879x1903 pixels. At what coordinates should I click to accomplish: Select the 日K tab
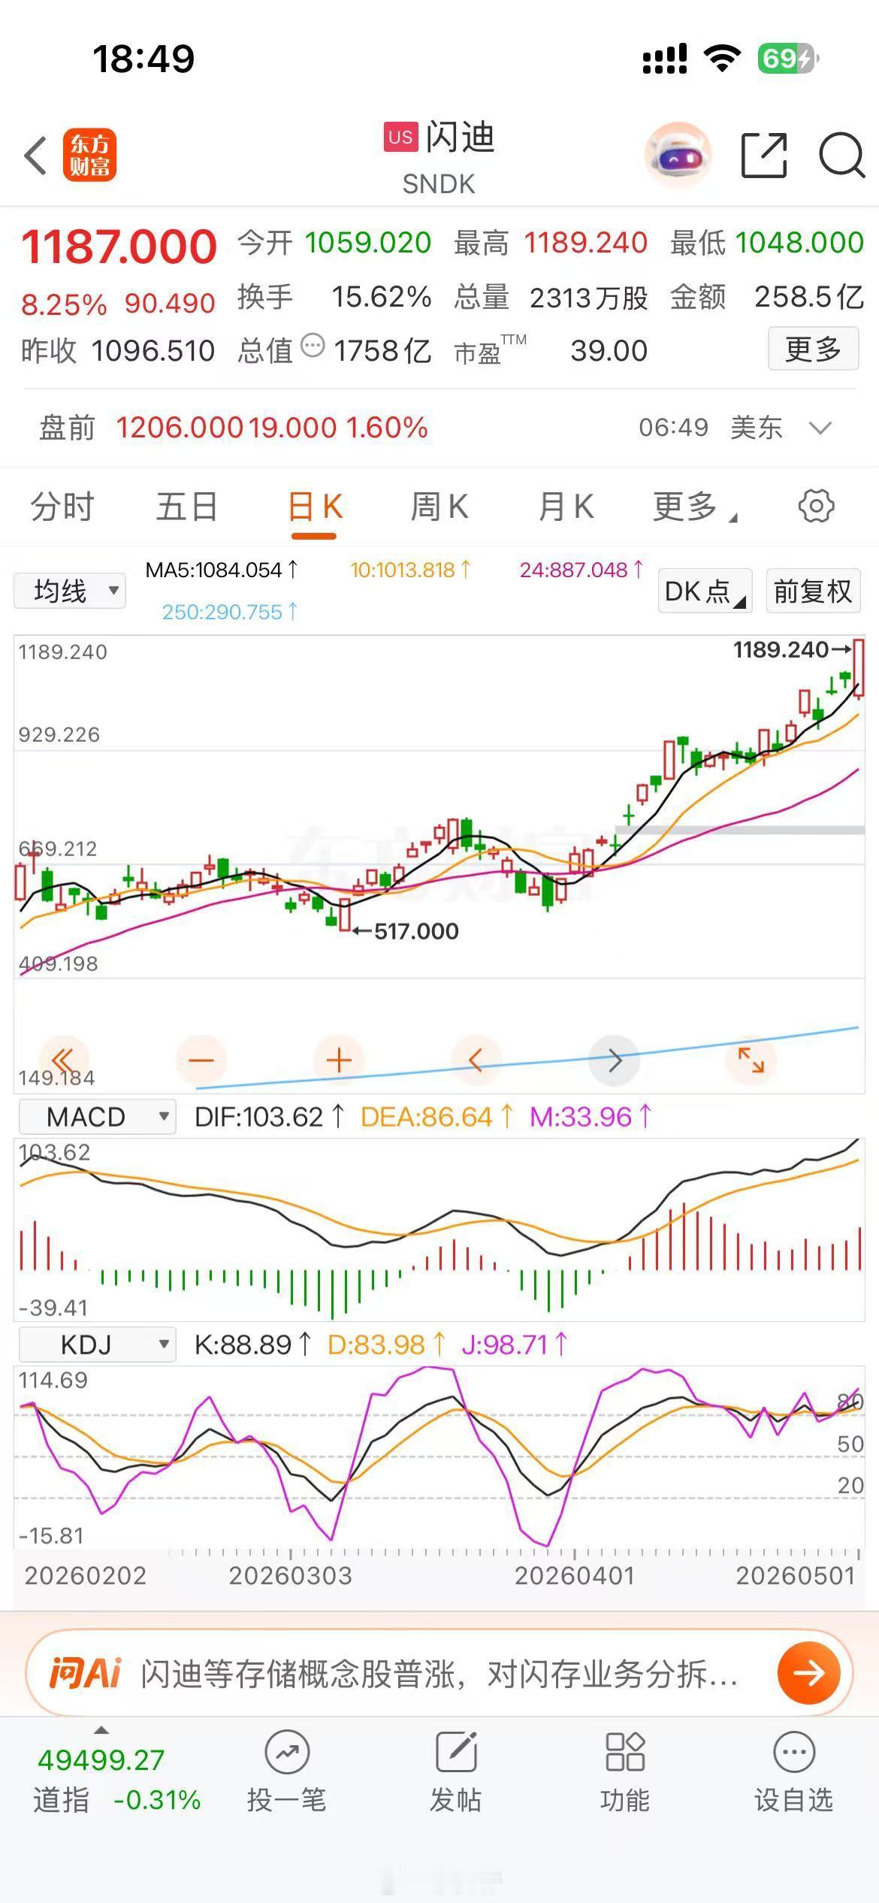(315, 507)
